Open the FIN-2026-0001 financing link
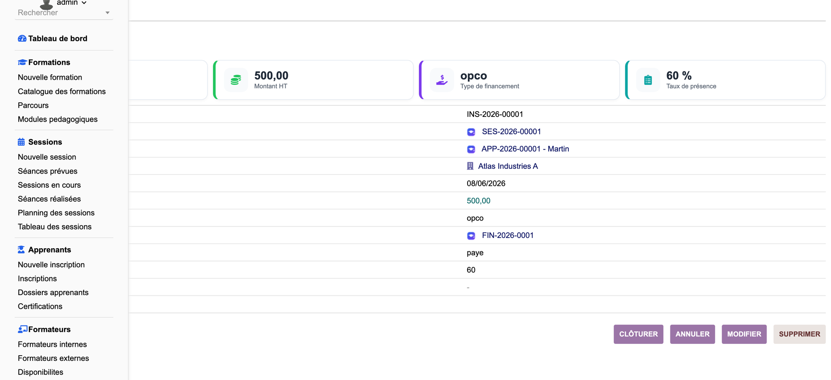831x380 pixels. coord(508,235)
